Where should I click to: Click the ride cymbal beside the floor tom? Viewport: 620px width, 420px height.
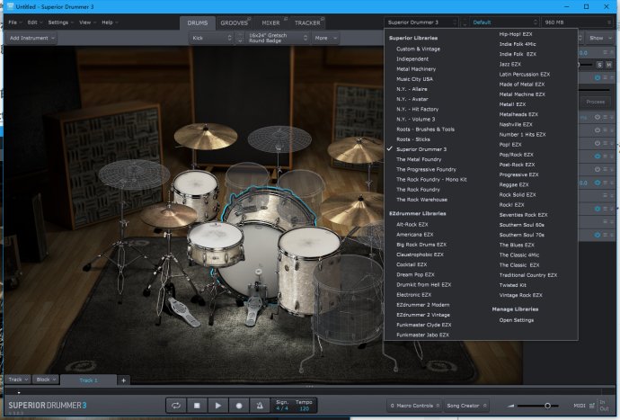[352, 210]
